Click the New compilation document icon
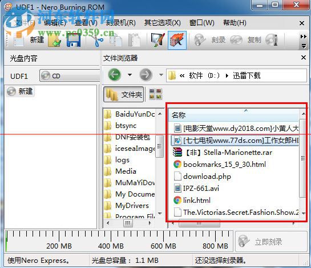The height and width of the screenshot is (268, 311). tap(19, 41)
